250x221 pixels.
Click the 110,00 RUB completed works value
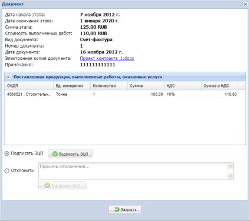94,34
